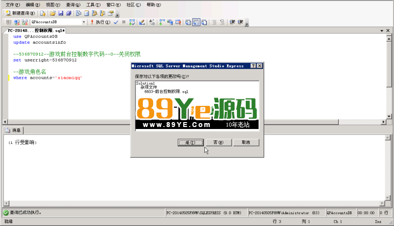The width and height of the screenshot is (394, 226).
Task: Open the 查询 (Query) menu
Action: (x=73, y=5)
